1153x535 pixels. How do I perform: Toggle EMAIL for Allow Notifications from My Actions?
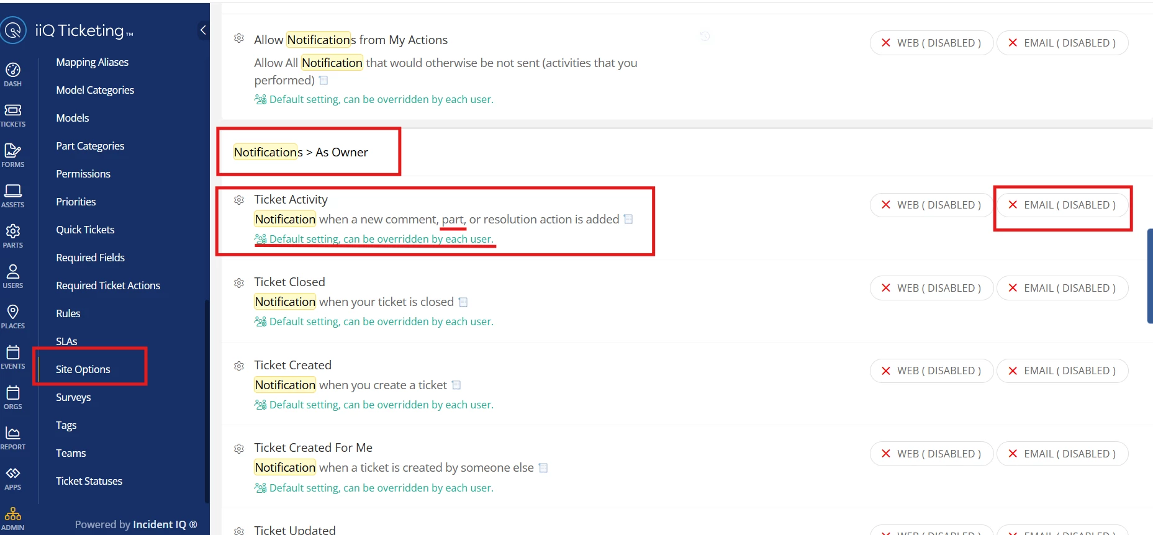point(1062,43)
